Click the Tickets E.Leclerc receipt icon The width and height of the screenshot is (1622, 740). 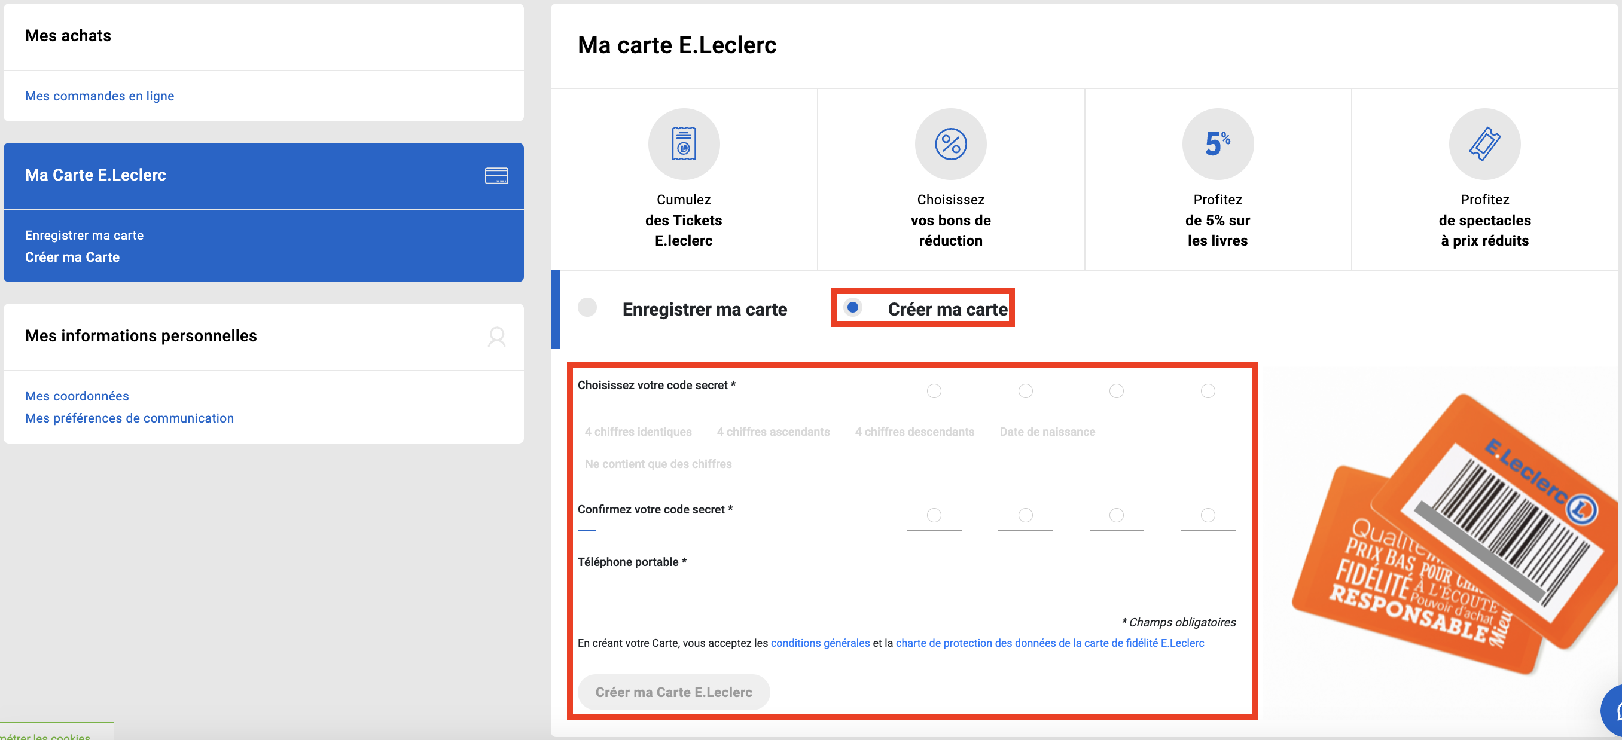(x=684, y=143)
